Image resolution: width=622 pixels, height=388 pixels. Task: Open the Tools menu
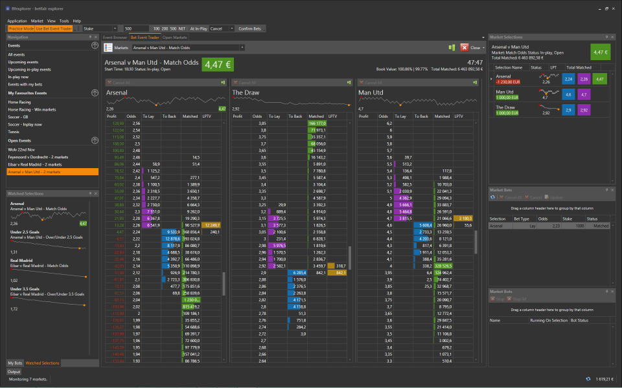pos(64,21)
